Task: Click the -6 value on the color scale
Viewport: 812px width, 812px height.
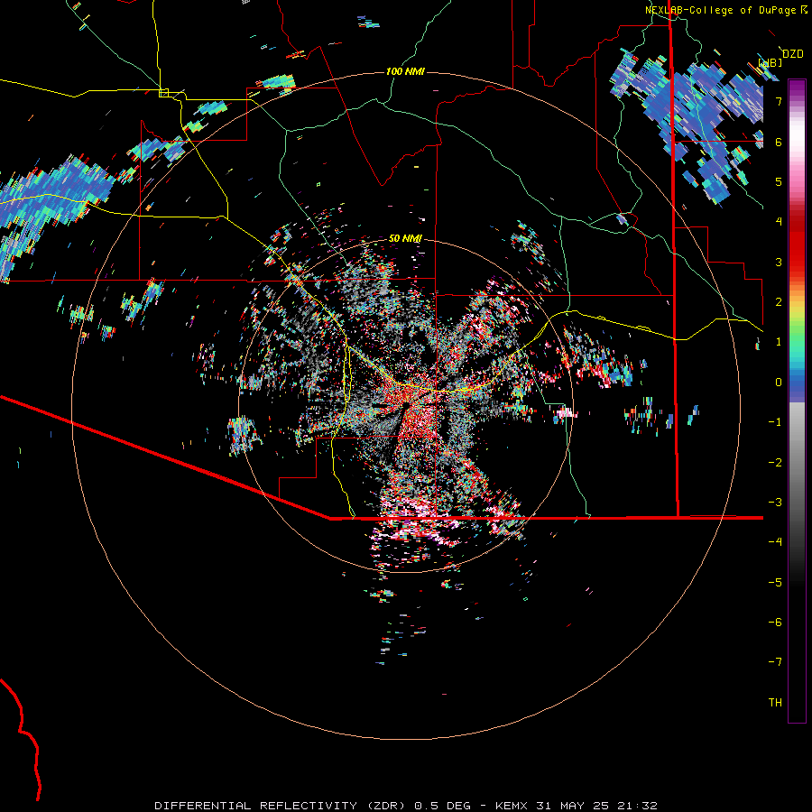Action: coord(775,623)
